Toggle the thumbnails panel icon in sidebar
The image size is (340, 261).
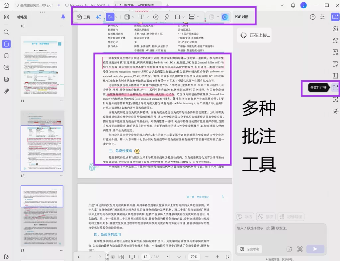tap(7, 44)
